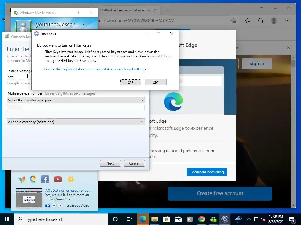Click Continue browsing in the Edge dialog
The image size is (301, 225).
(207, 172)
